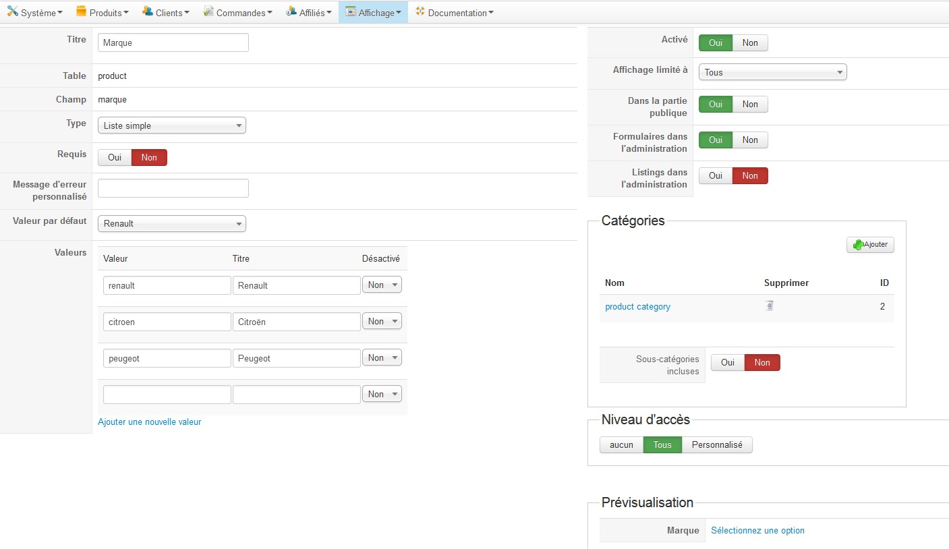Open the Affichage limité à dropdown
The width and height of the screenshot is (949, 549).
click(x=773, y=72)
